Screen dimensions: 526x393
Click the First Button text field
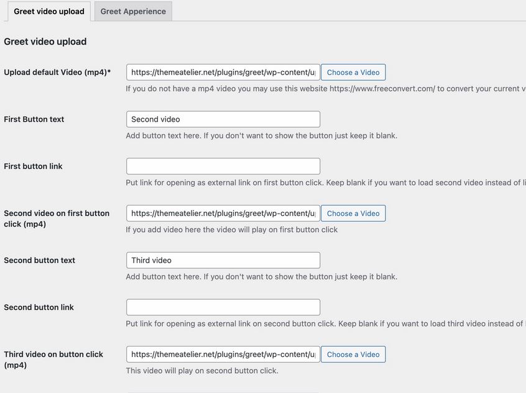[223, 119]
